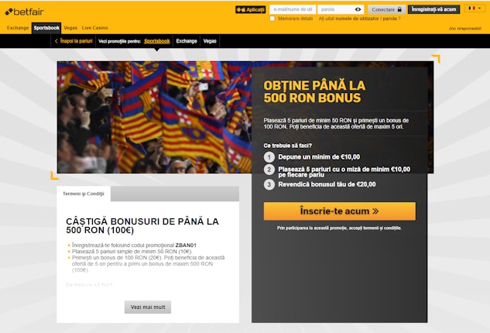Select the Sportsbook top tab

point(46,28)
